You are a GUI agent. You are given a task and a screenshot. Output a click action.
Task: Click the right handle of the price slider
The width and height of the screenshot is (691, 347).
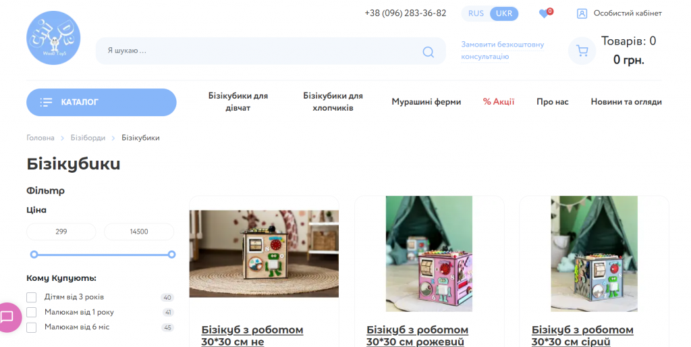pos(172,255)
